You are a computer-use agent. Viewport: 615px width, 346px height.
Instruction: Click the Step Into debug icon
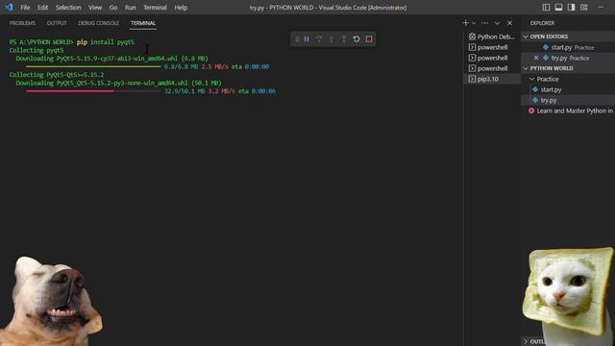(332, 38)
